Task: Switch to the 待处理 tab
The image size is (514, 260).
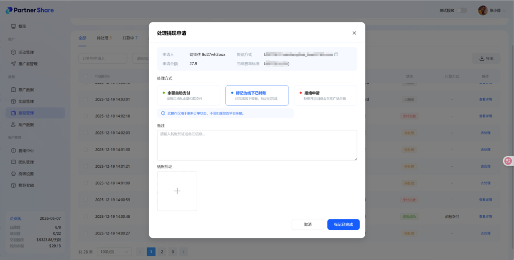Action: pyautogui.click(x=104, y=38)
